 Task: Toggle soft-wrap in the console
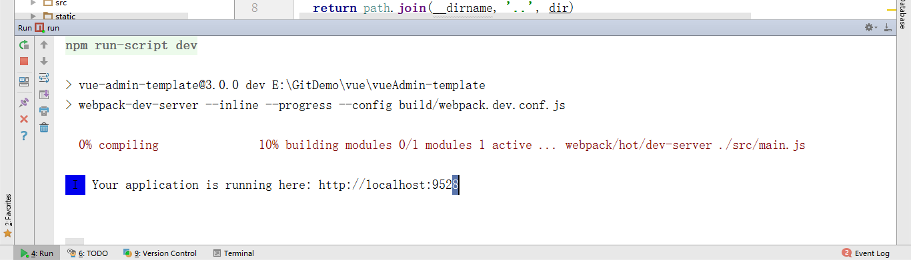(44, 78)
